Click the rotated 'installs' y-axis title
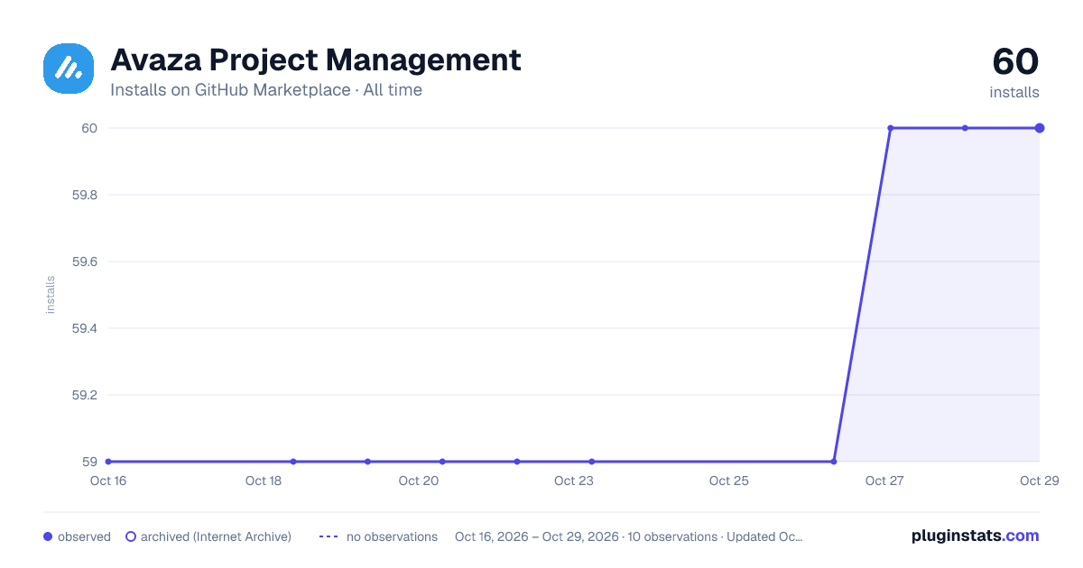 51,295
